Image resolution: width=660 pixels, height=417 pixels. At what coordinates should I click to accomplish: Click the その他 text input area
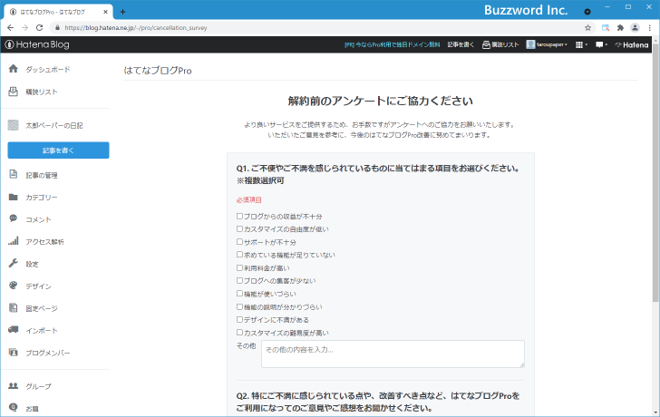pyautogui.click(x=393, y=354)
